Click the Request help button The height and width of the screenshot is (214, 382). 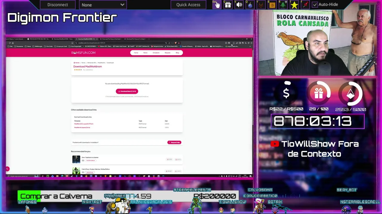[174, 142]
